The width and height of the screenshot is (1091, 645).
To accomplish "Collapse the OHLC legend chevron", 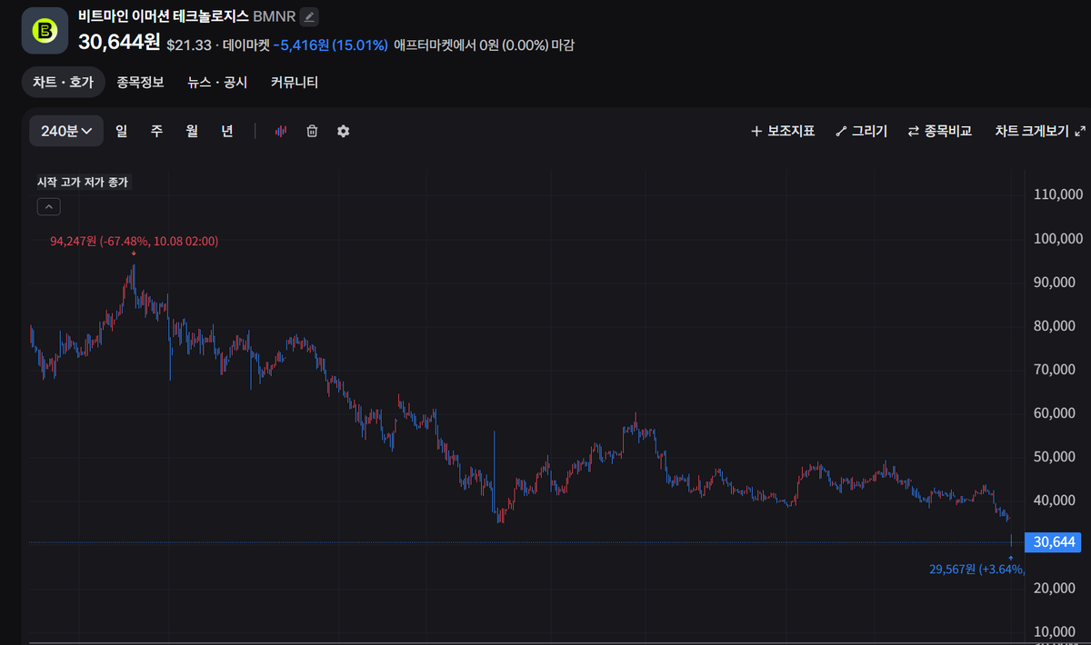I will 49,206.
